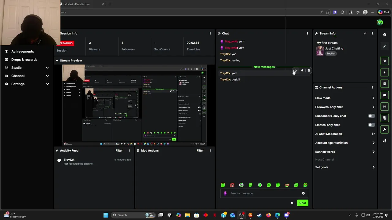392x220 pixels.
Task: Toggle Emotes-only chat switch
Action: click(x=371, y=125)
